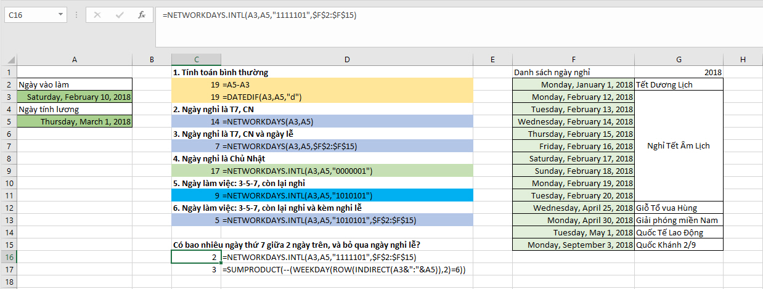Select the SUMPRODUCT formula text cell
Screen dimensions: 763x289
pos(346,269)
